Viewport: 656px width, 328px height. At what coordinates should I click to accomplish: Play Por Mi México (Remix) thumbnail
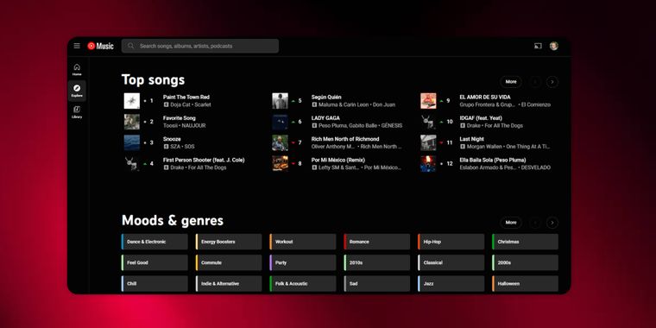[281, 164]
